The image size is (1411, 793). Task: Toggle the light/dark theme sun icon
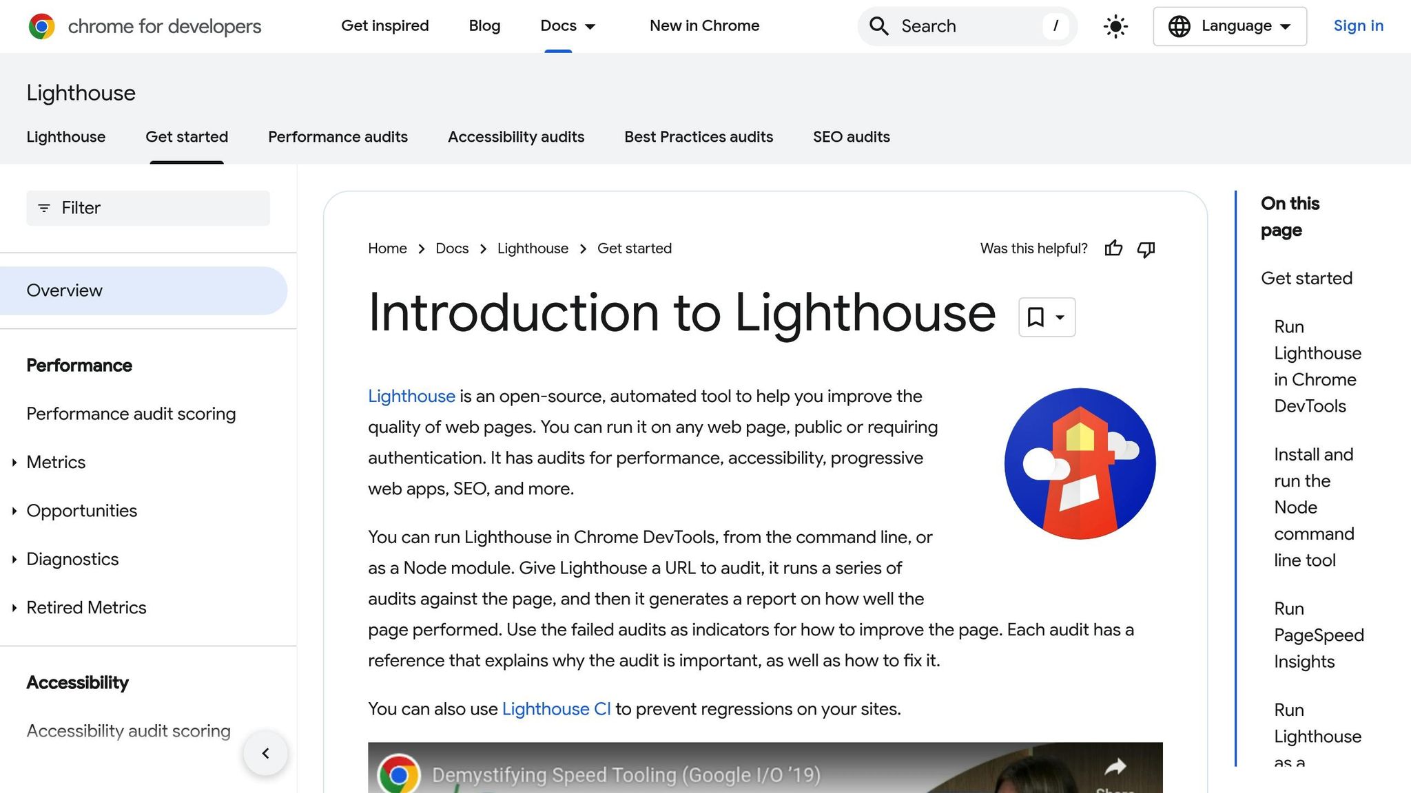point(1115,26)
